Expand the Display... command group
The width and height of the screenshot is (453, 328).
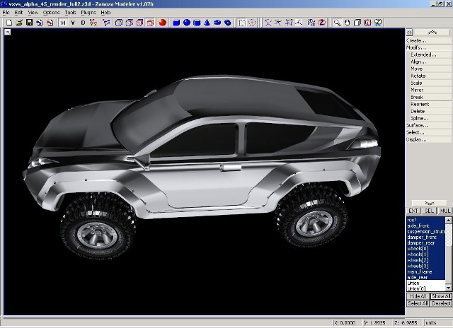416,139
